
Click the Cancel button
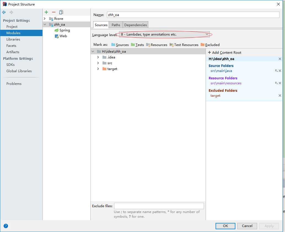click(247, 226)
